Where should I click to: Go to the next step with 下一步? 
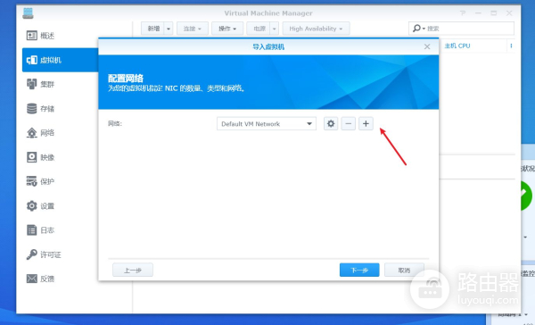pyautogui.click(x=359, y=270)
